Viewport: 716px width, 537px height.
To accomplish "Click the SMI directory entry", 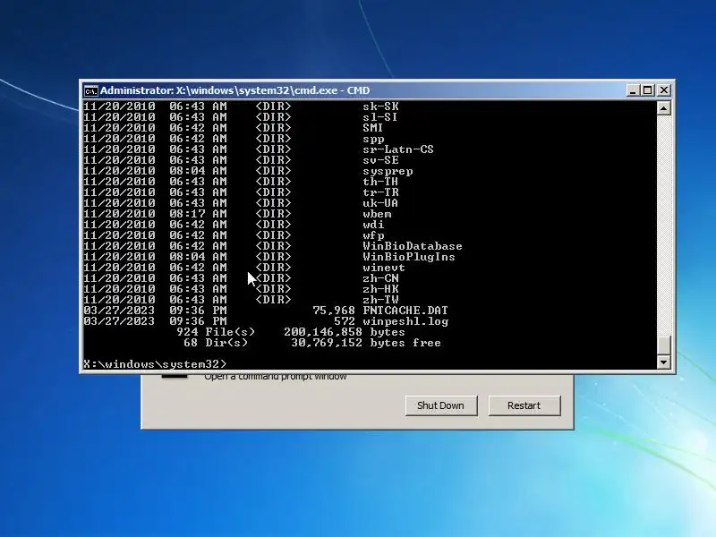I will pyautogui.click(x=372, y=128).
